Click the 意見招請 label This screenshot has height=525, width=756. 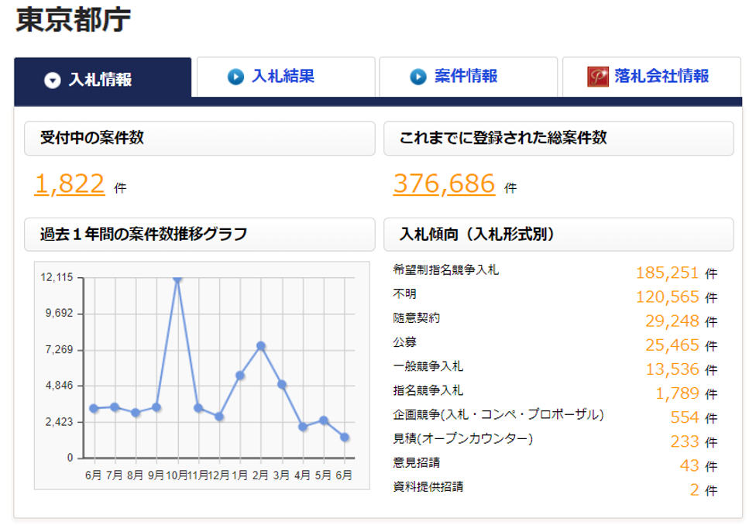(x=416, y=462)
